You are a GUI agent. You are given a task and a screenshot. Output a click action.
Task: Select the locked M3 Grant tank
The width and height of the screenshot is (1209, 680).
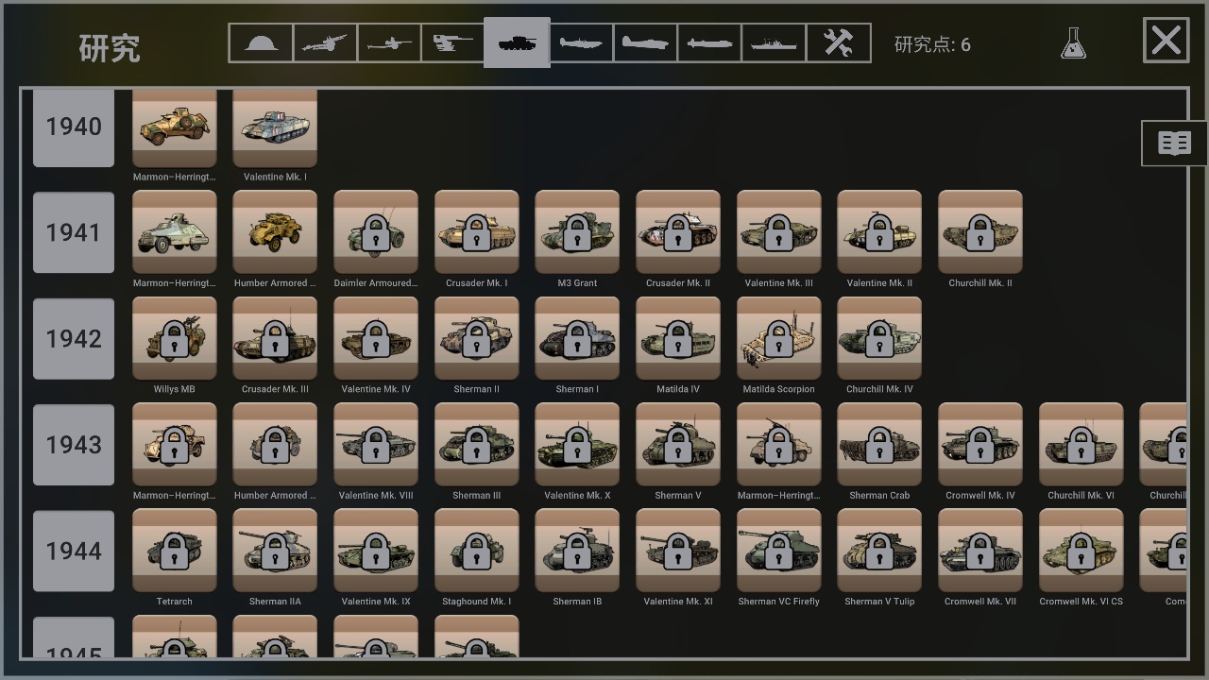pos(577,232)
